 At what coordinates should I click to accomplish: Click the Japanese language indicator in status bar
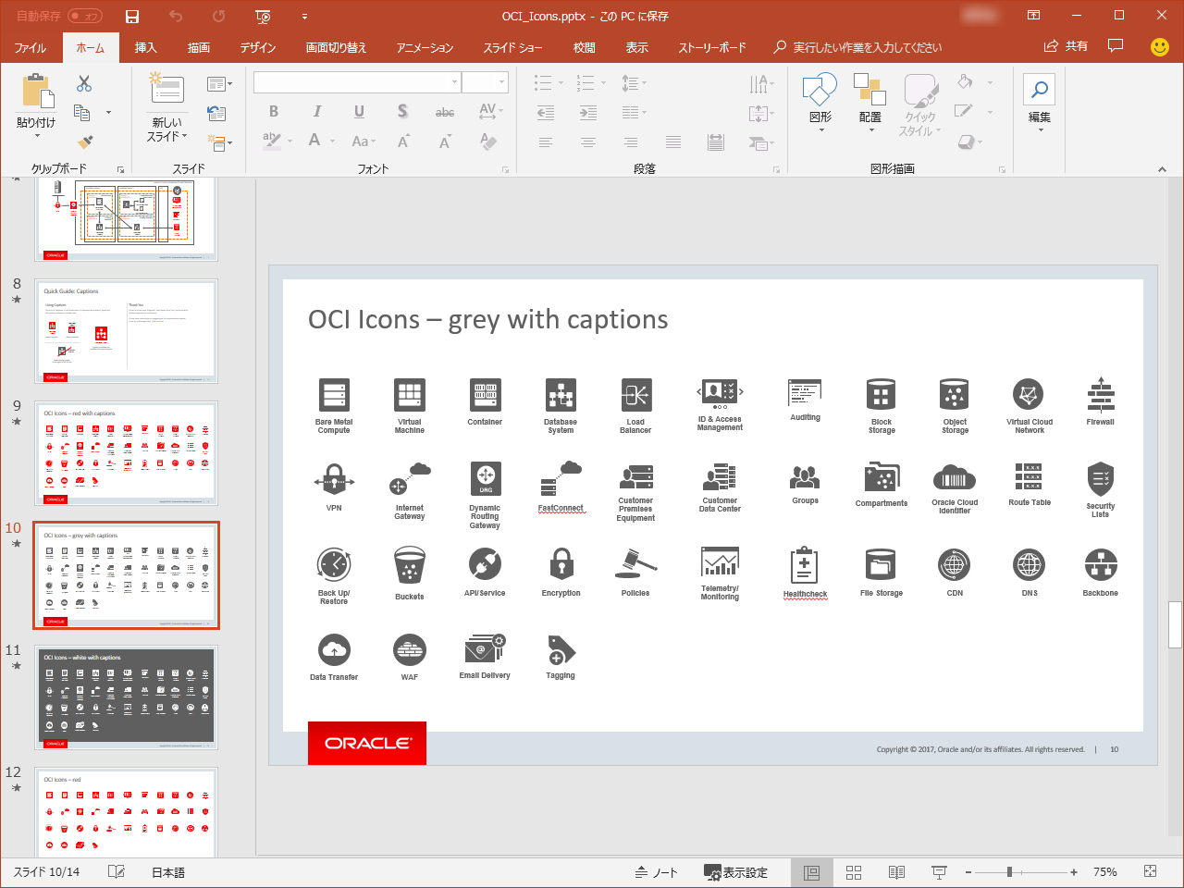168,872
